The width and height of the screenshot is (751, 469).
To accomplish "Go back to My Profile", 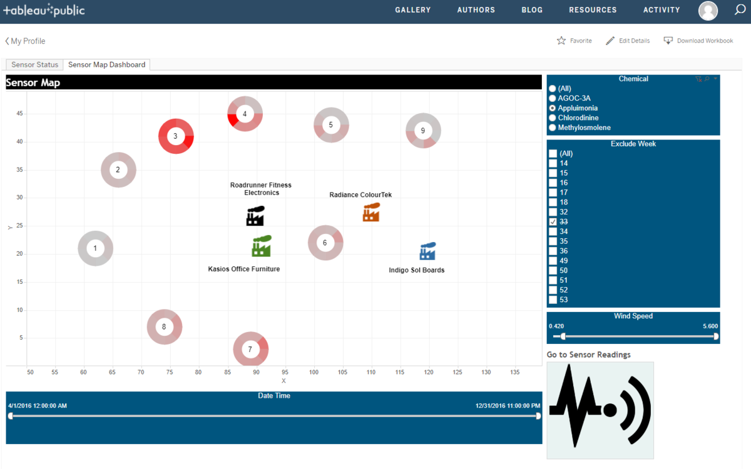I will [x=25, y=41].
